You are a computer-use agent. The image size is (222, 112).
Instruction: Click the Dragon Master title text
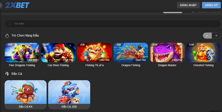[x=167, y=65]
